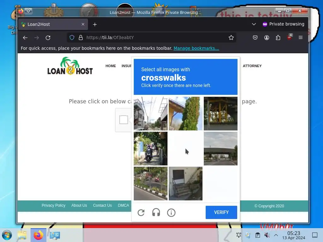Open the About Us footer link
The height and width of the screenshot is (242, 323).
point(79,205)
